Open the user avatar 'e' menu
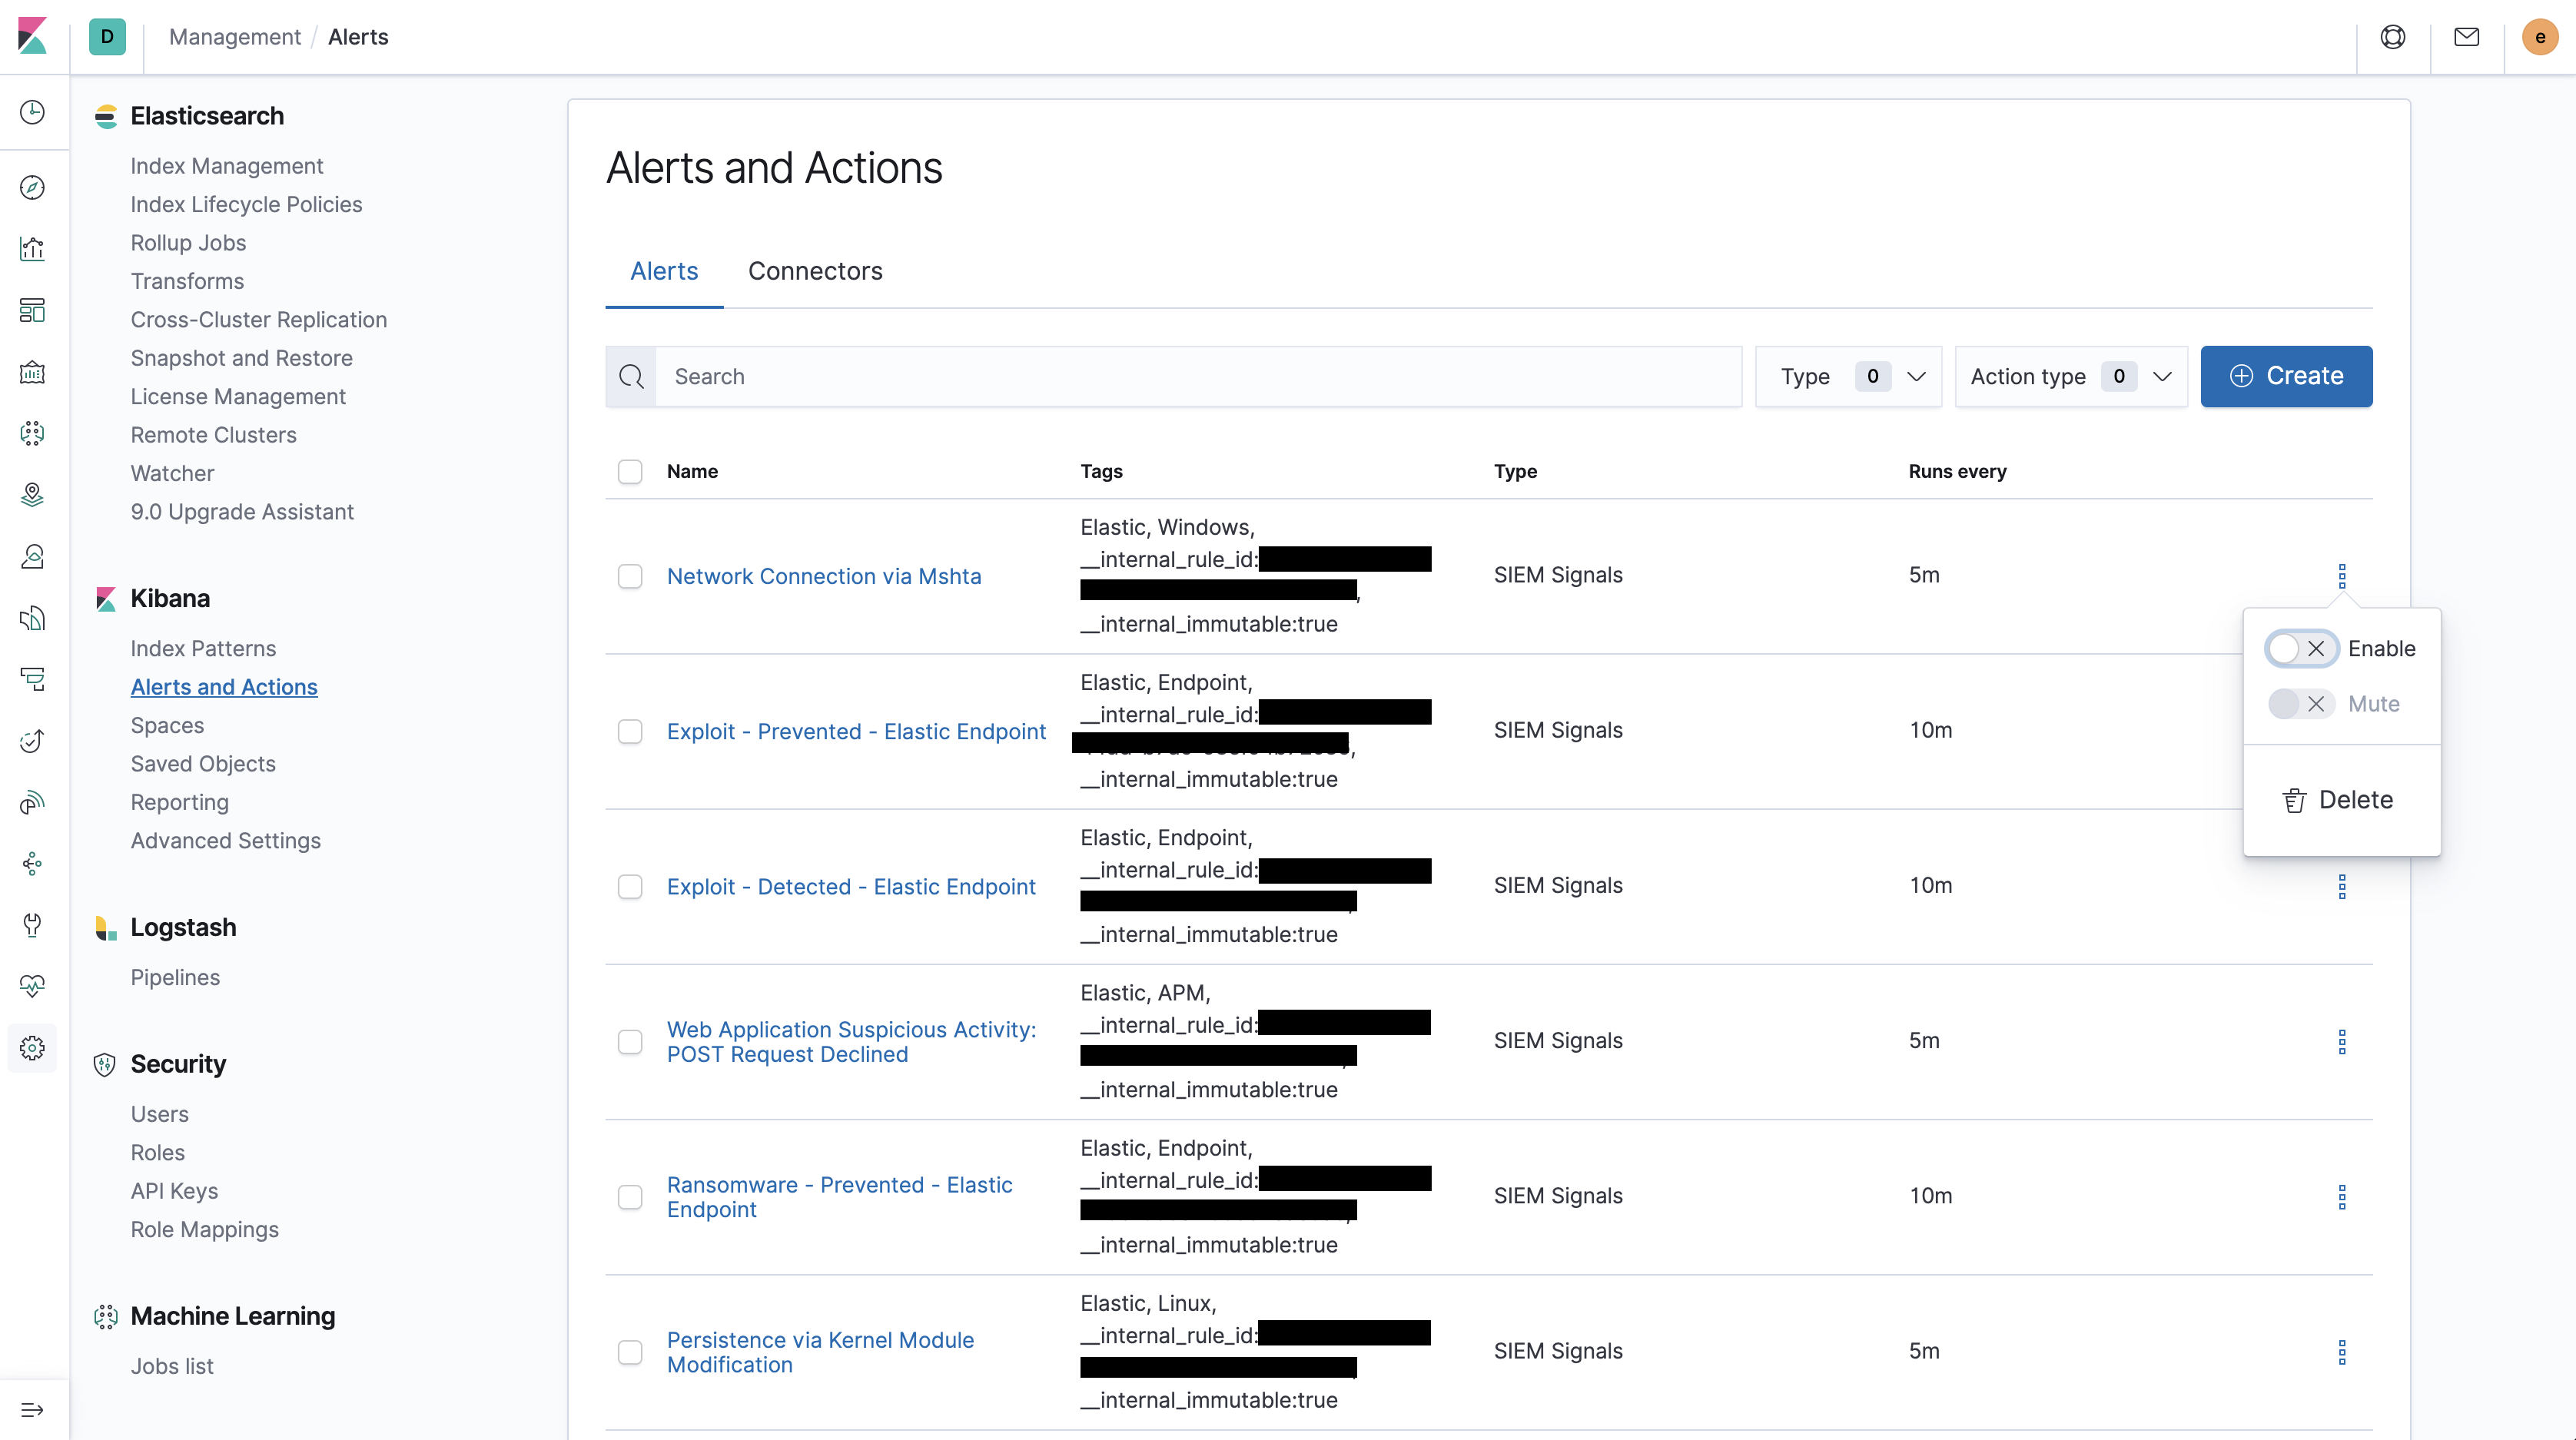2576x1440 pixels. (x=2540, y=37)
